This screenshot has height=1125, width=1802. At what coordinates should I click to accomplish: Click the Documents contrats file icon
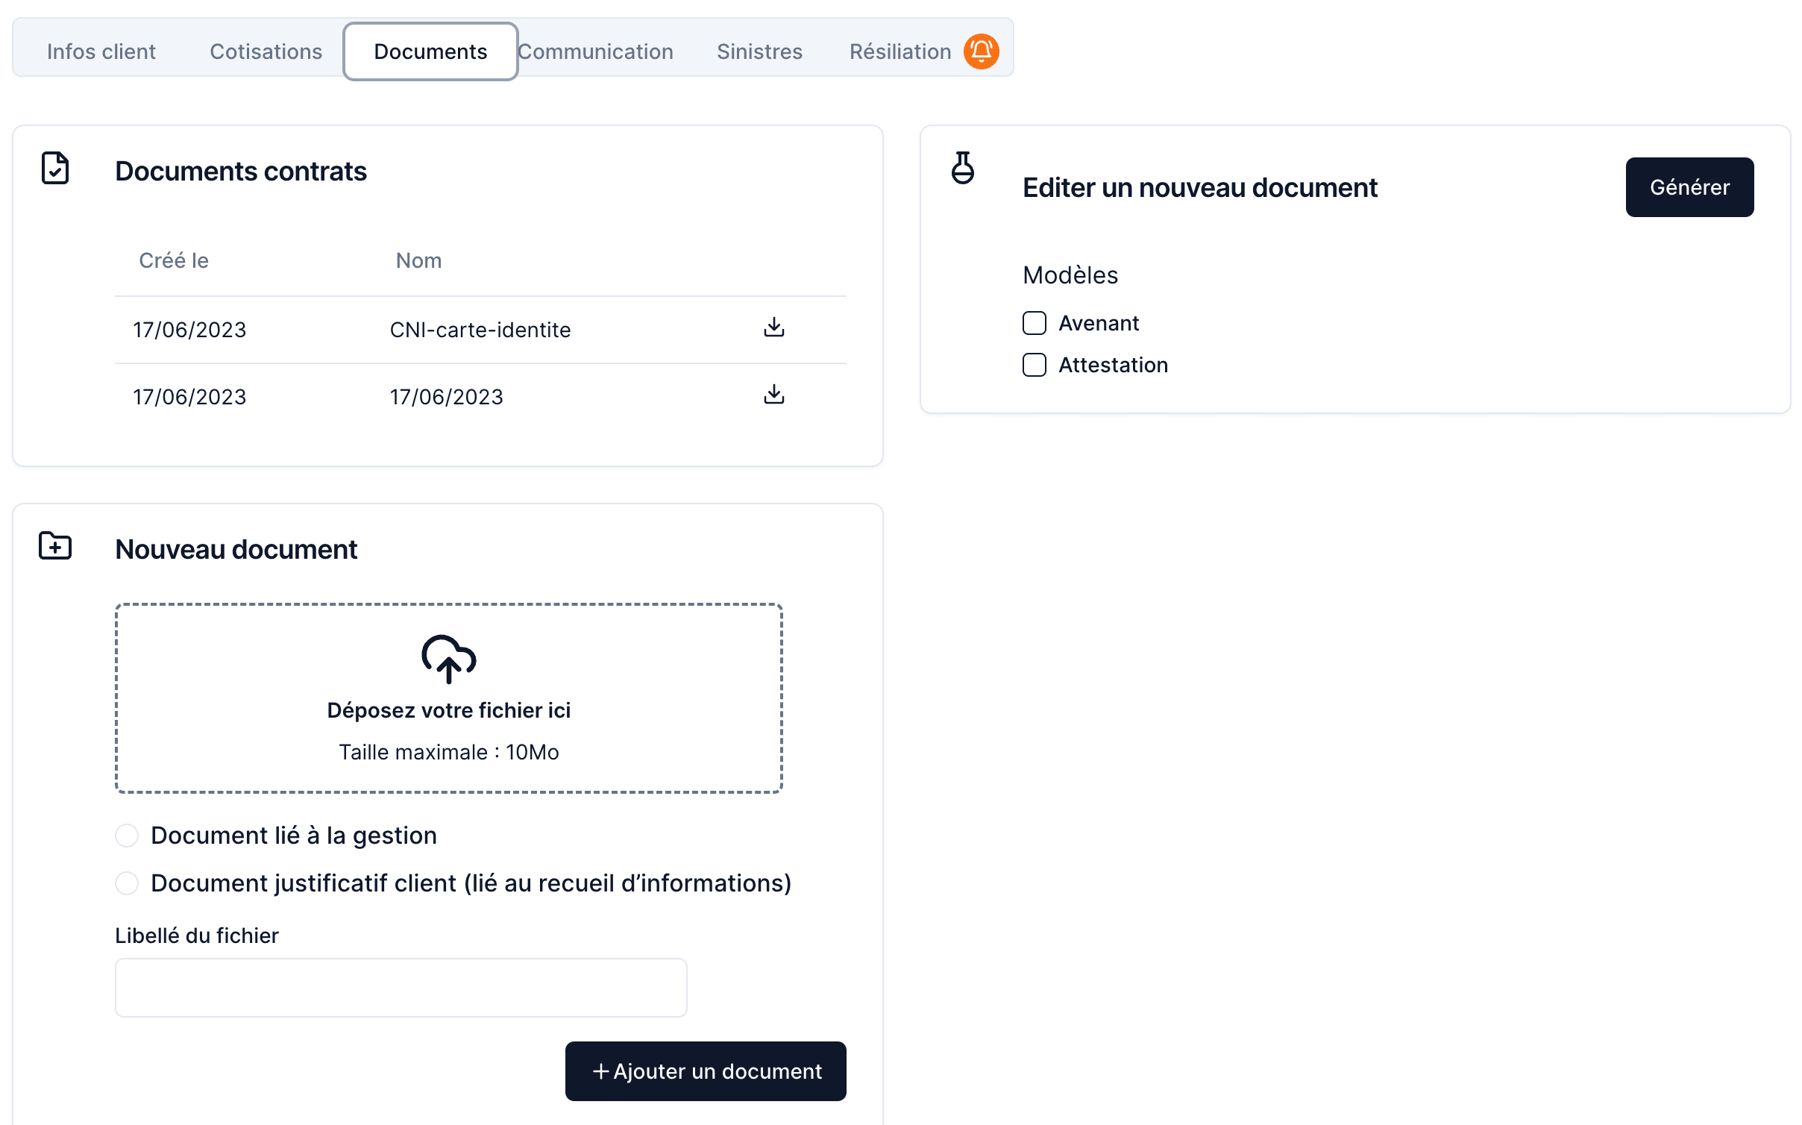pyautogui.click(x=55, y=169)
